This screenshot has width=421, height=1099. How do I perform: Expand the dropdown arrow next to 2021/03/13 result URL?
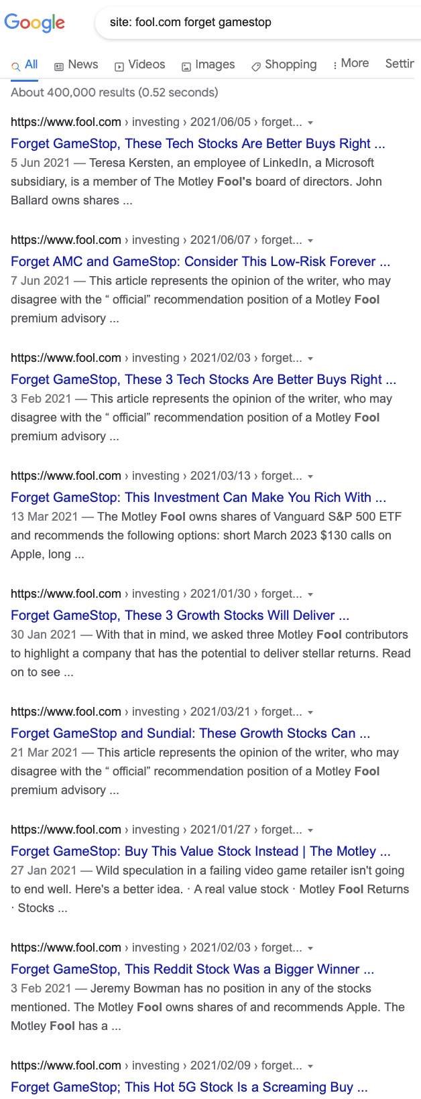click(x=310, y=476)
